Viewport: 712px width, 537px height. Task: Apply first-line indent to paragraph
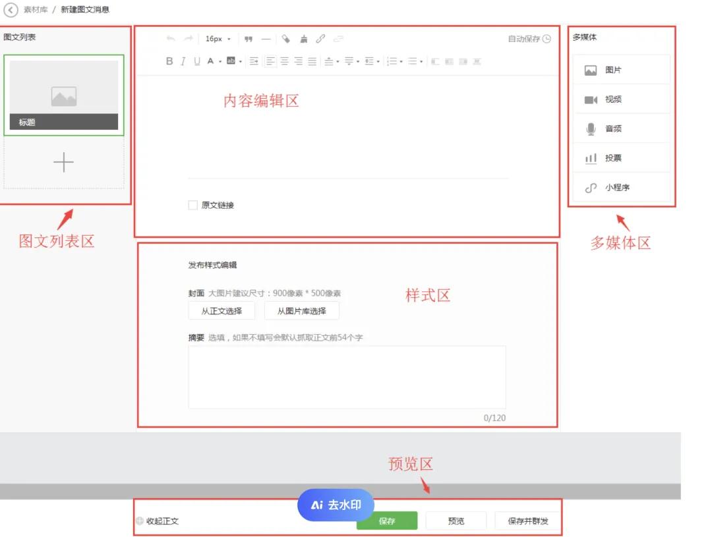coord(254,61)
